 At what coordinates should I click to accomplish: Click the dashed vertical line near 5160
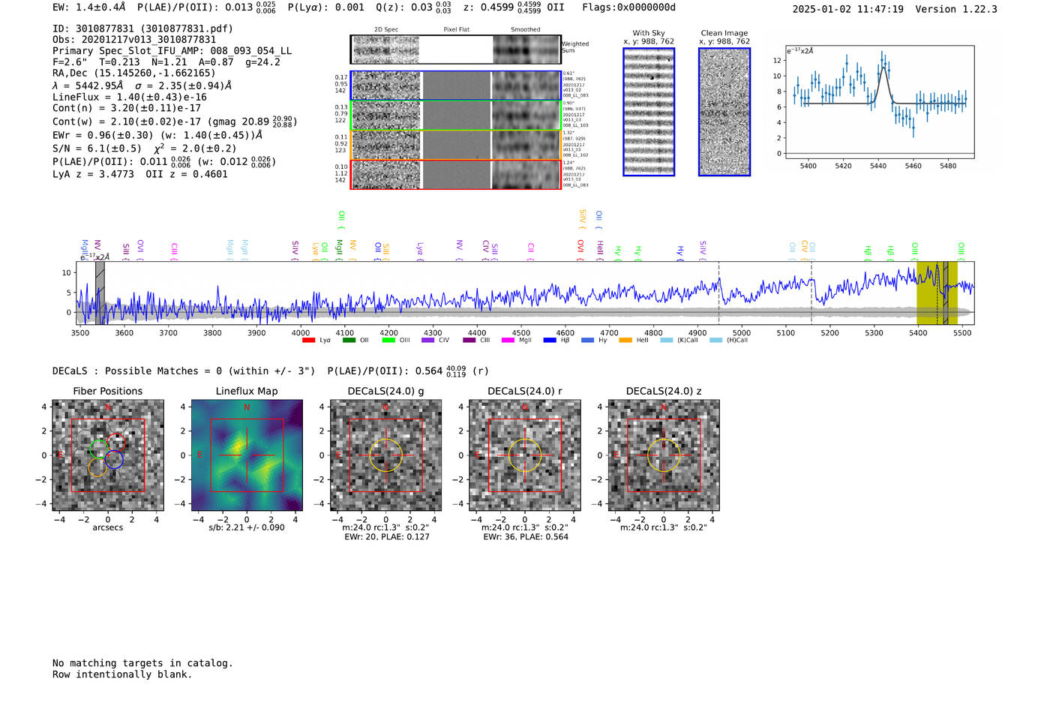[811, 293]
